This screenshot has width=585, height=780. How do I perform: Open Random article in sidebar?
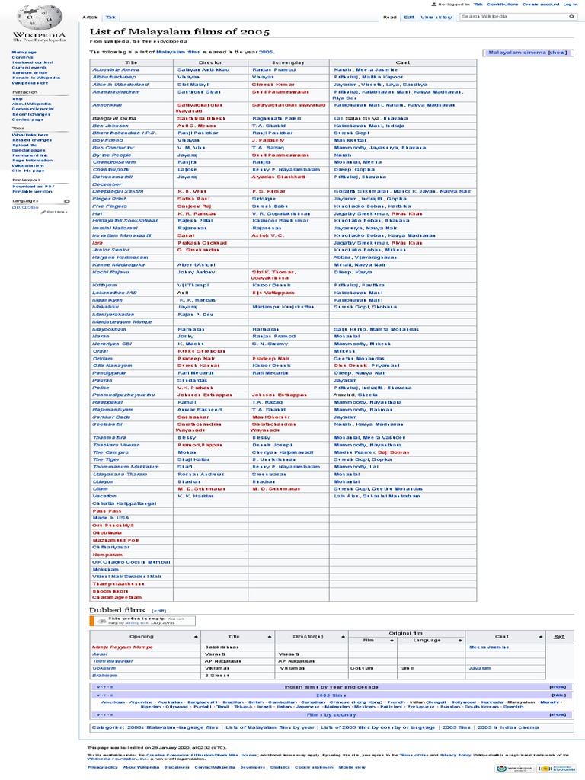29,72
